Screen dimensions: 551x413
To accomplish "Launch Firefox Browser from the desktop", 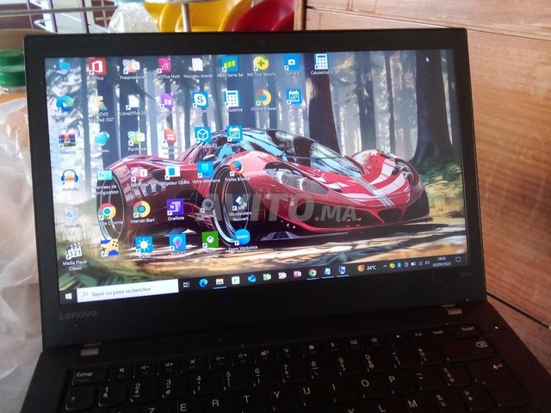I will tap(237, 171).
